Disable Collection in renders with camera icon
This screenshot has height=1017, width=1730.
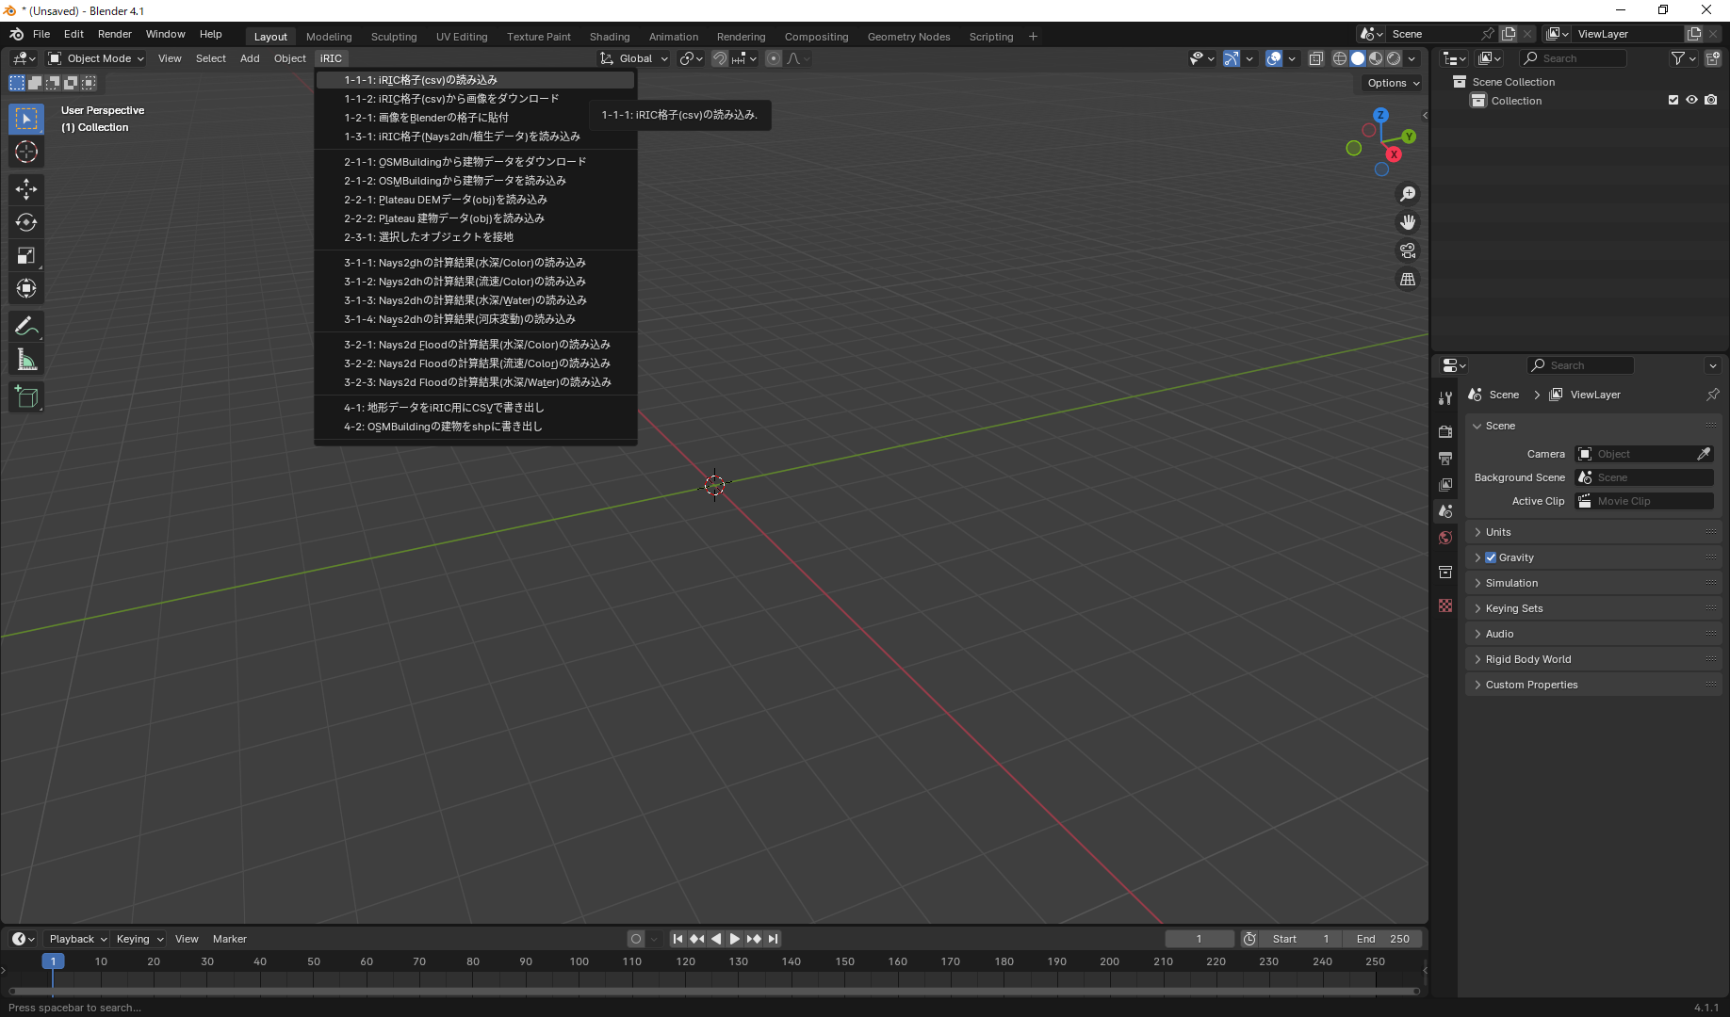coord(1711,100)
